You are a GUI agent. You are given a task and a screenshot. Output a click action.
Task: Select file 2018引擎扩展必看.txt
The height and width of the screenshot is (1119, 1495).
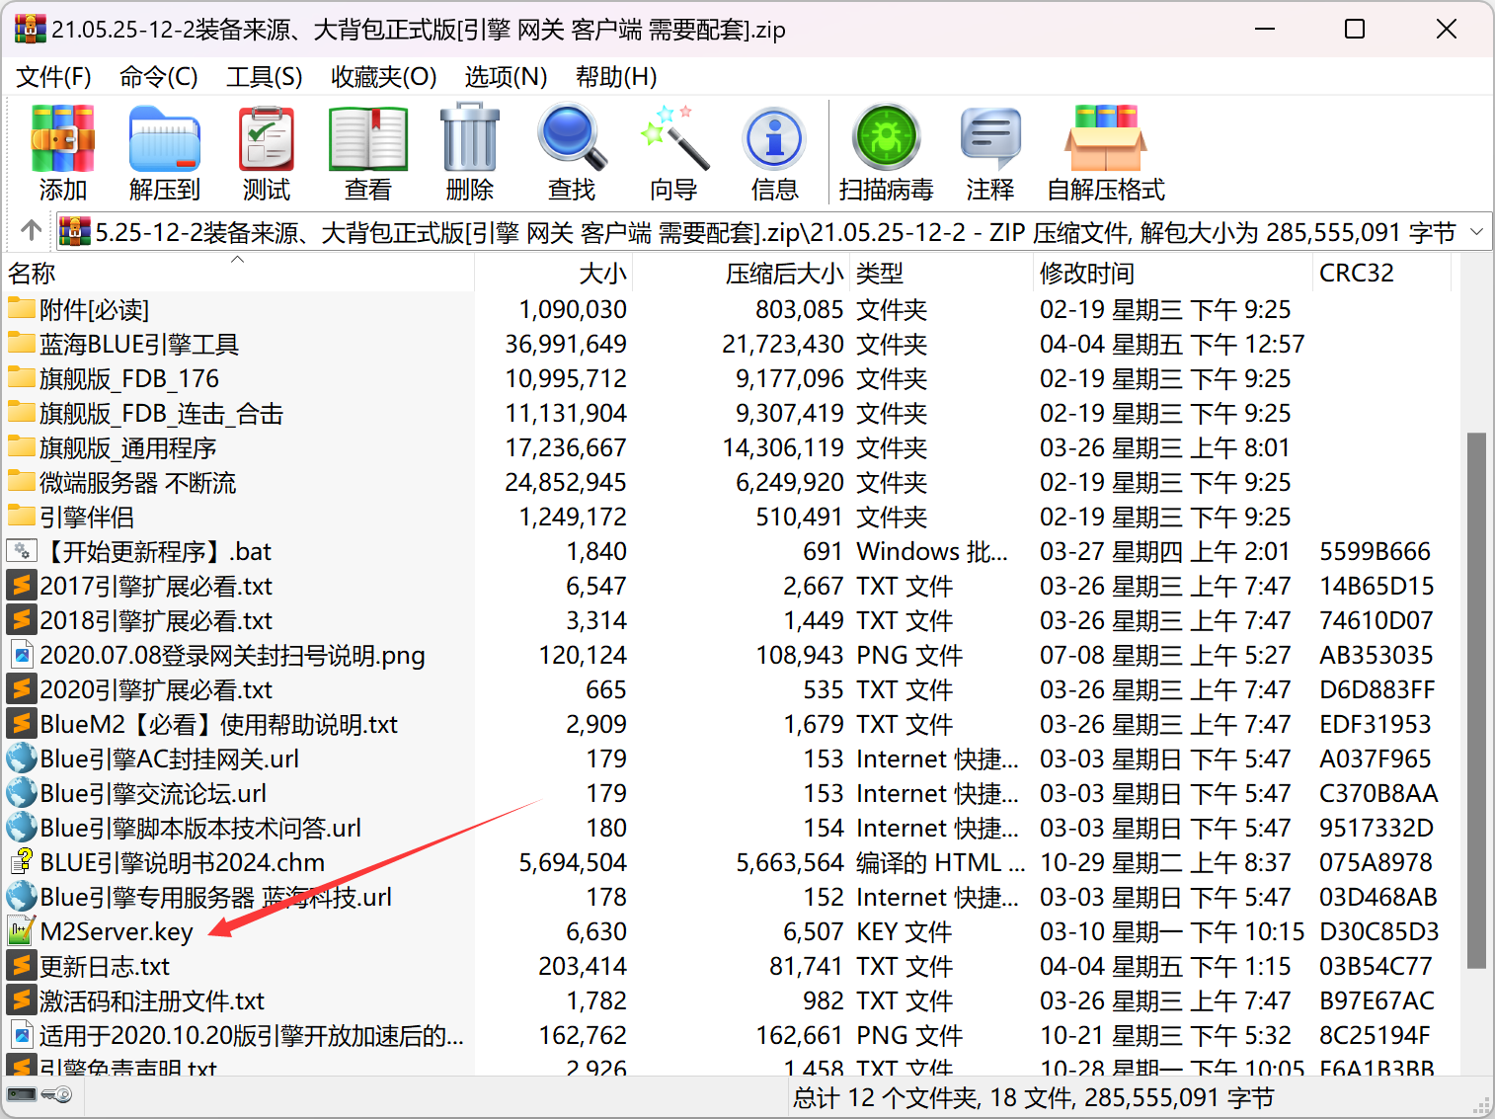pyautogui.click(x=156, y=620)
